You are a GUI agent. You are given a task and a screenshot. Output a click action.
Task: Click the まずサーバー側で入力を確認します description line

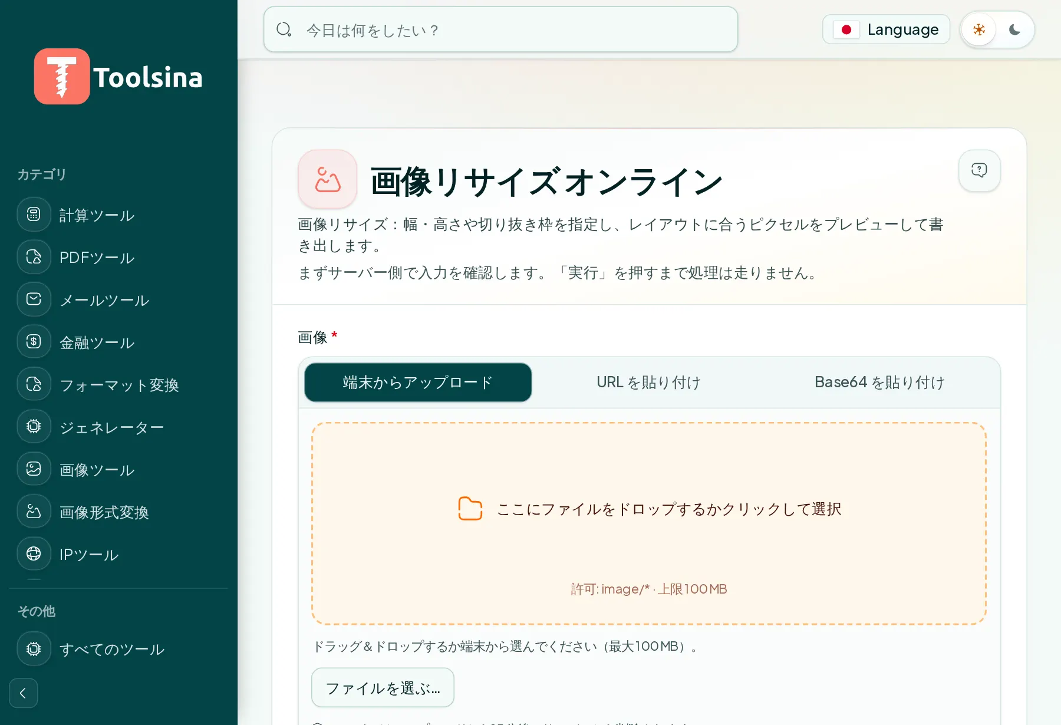(x=558, y=273)
